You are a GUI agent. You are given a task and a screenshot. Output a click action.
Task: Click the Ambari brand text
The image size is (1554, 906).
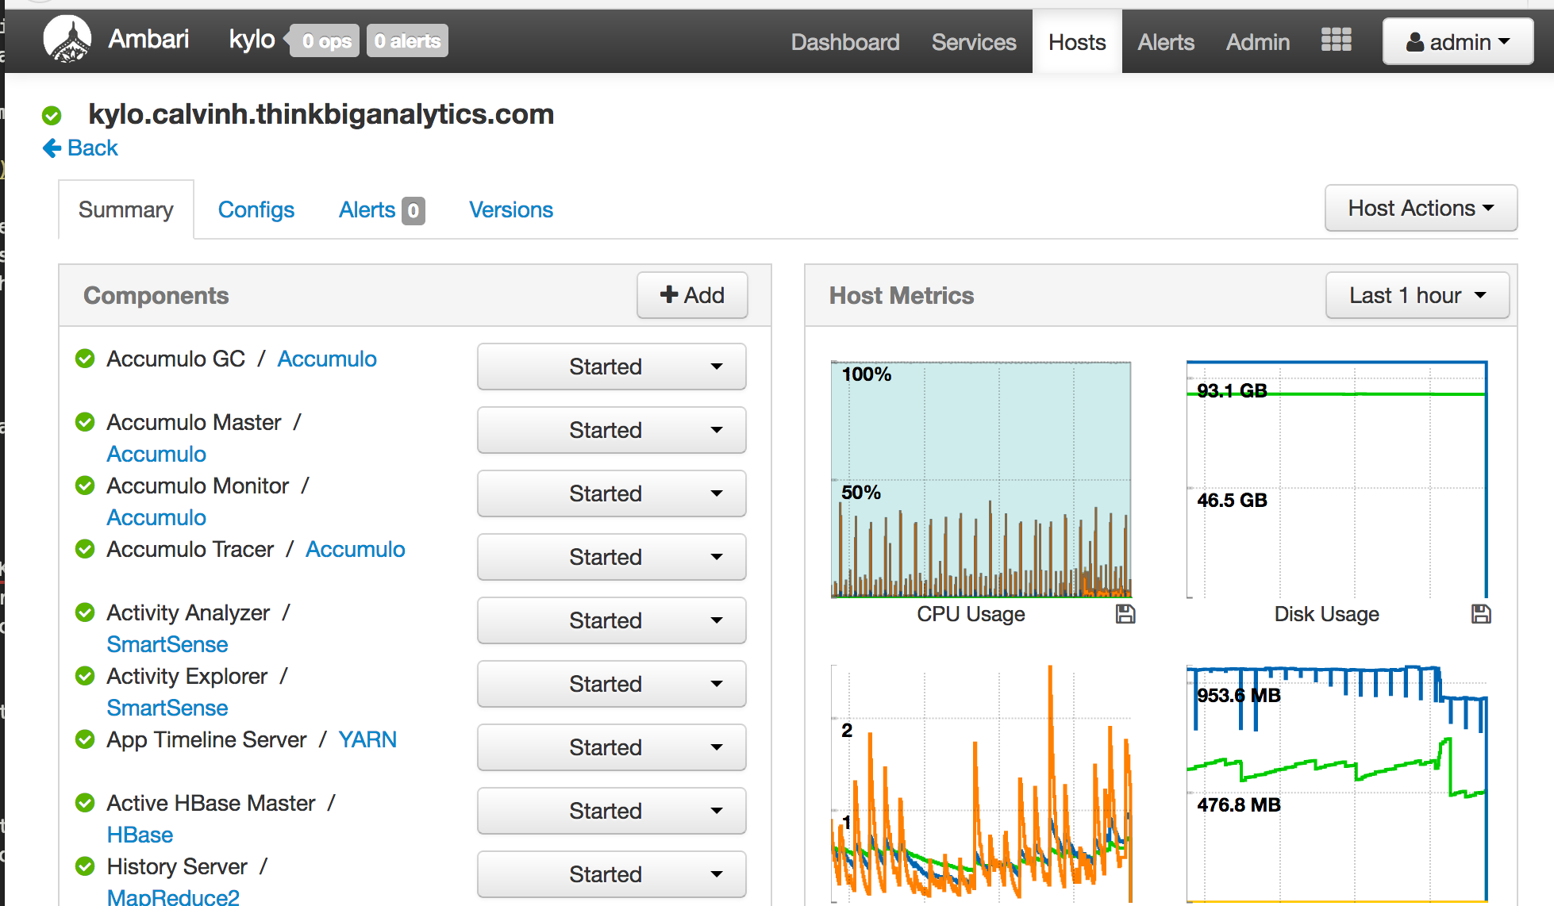click(x=148, y=39)
